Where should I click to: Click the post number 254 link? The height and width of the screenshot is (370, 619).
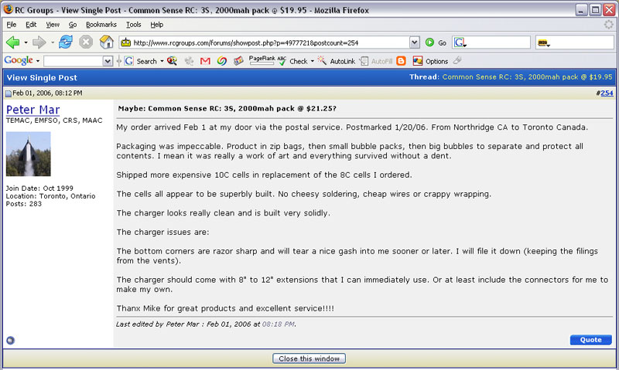[x=607, y=93]
